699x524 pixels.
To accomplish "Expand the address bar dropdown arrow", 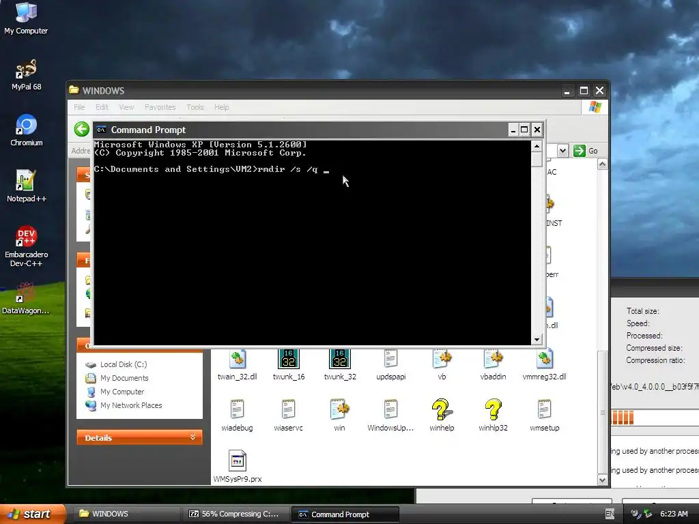I will [x=562, y=151].
